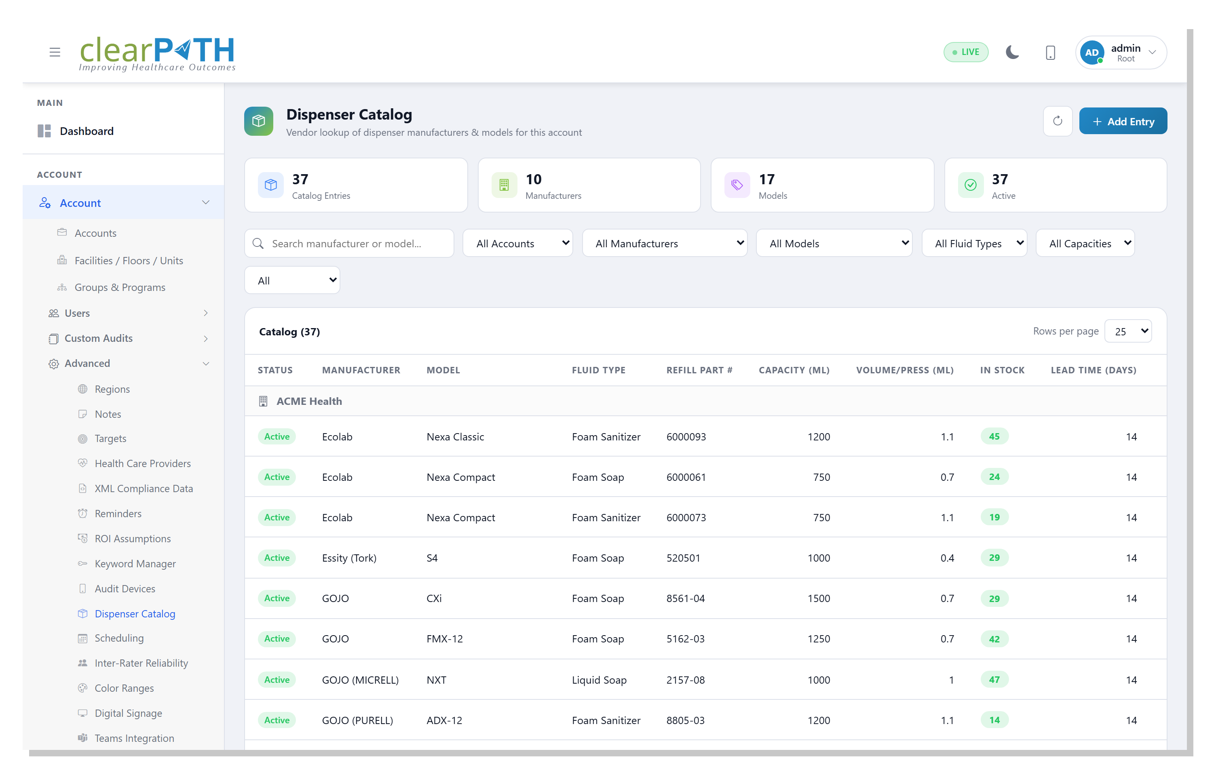The width and height of the screenshot is (1216, 779).
Task: Focus the manufacturer or model search field
Action: click(x=349, y=243)
